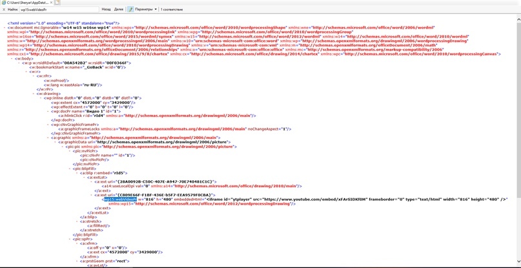Collapse the pic:spPr element

point(70,239)
